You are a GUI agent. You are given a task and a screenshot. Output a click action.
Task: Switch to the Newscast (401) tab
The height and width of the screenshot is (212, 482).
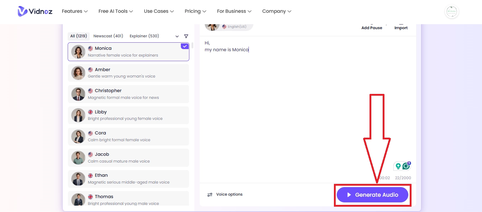coord(108,36)
